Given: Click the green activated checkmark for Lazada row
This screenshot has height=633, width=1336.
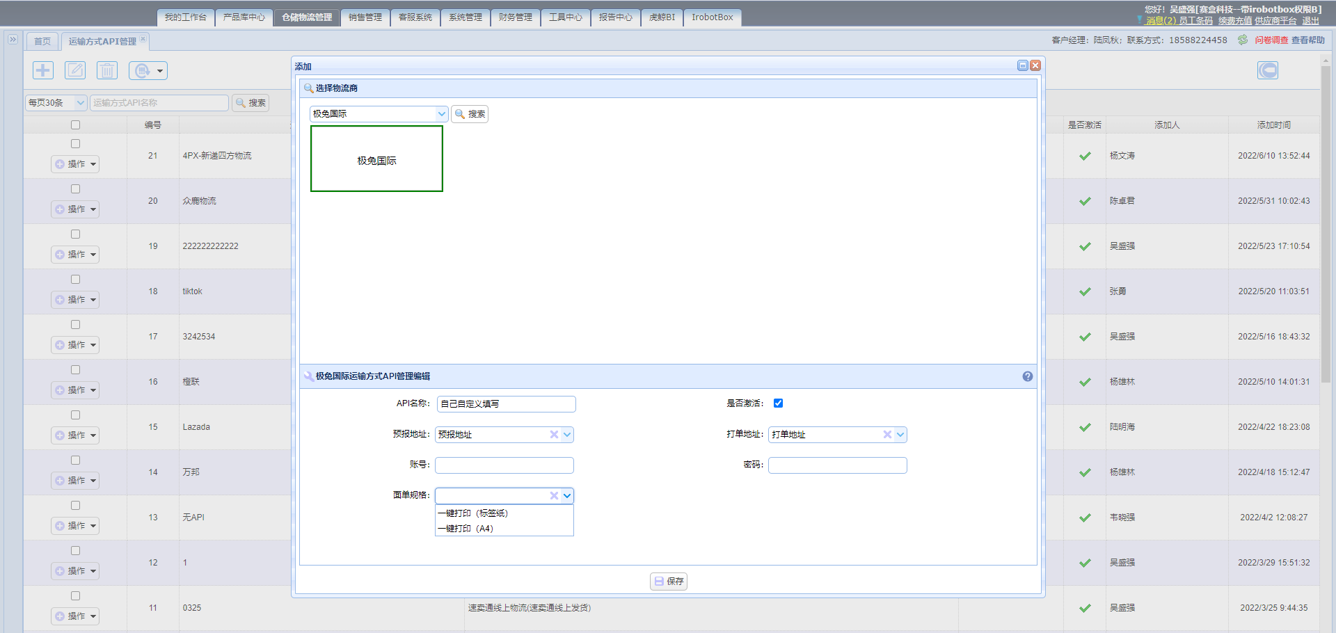Looking at the screenshot, I should [x=1085, y=427].
